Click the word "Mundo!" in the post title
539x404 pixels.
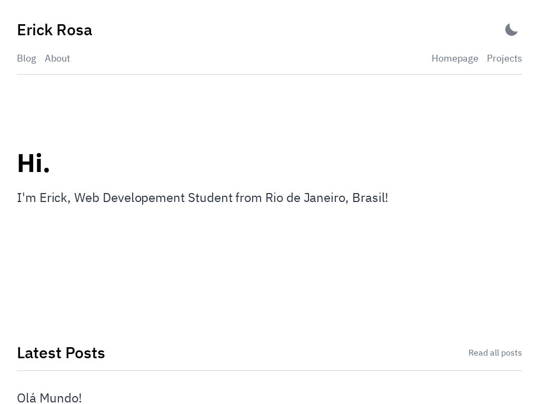61,398
